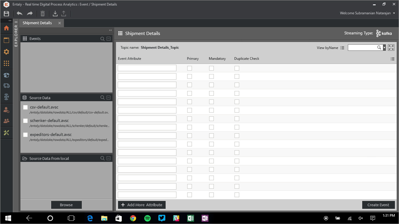Click the Delete trash icon in the toolbar
399x224 pixels.
click(43, 13)
